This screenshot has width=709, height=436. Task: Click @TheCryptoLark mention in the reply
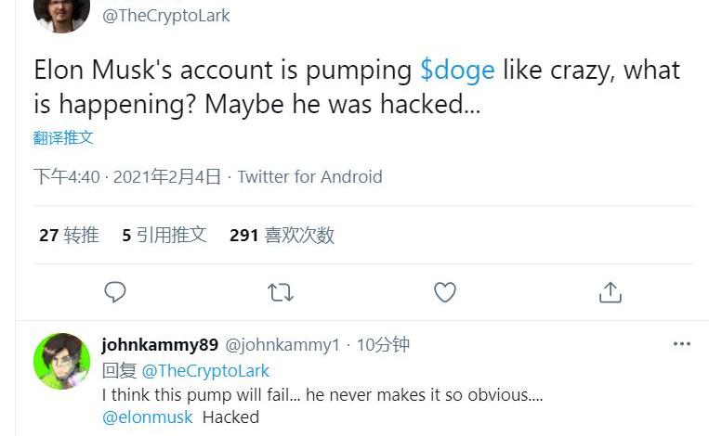pyautogui.click(x=205, y=370)
